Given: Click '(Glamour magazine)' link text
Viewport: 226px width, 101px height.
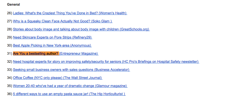Looking at the screenshot, I should [111, 86].
